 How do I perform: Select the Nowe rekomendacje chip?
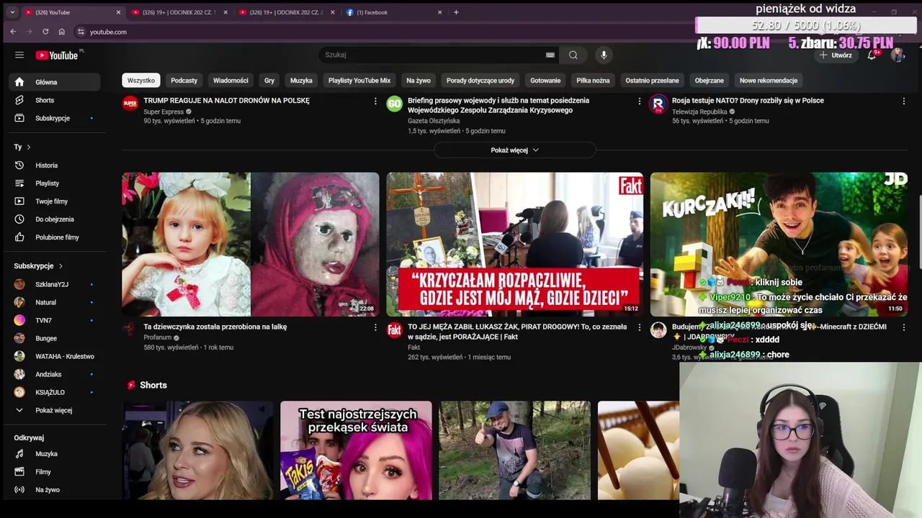click(x=769, y=81)
